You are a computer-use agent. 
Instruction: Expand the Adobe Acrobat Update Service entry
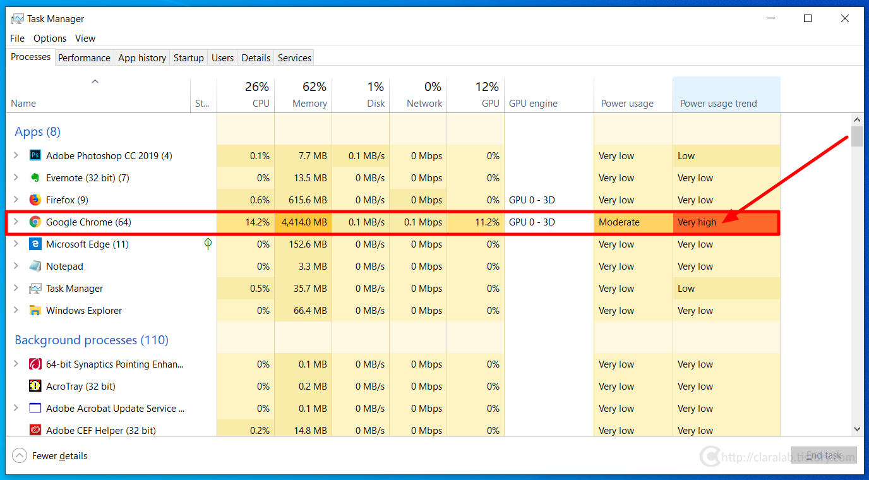tap(16, 408)
